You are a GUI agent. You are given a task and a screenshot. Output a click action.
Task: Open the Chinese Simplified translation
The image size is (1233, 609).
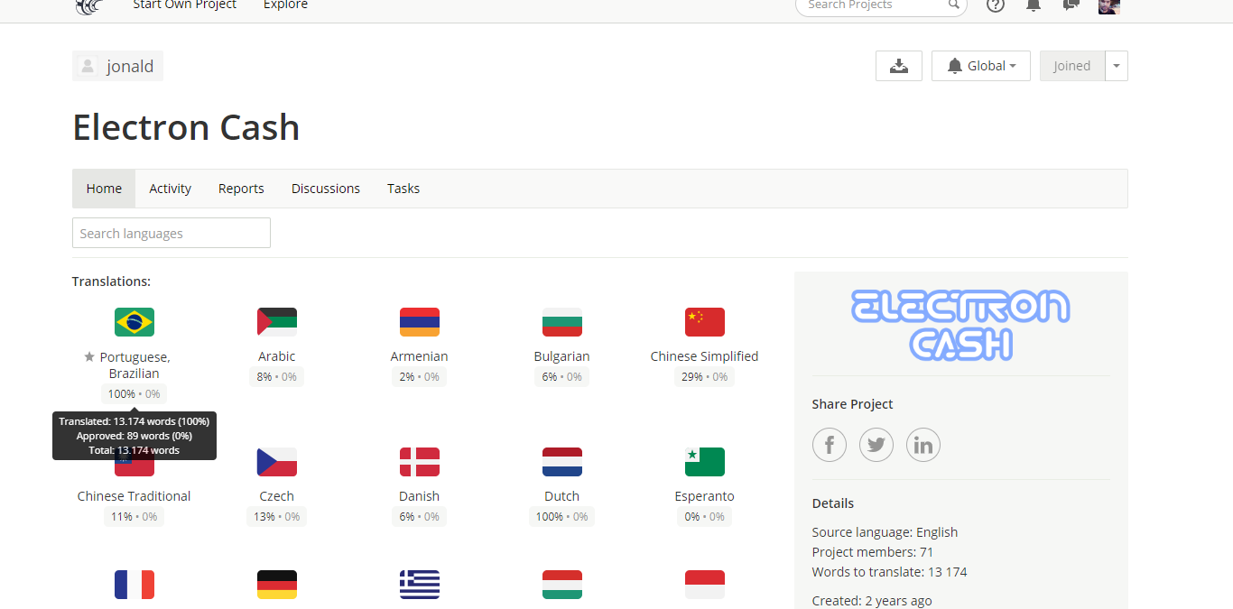(705, 356)
